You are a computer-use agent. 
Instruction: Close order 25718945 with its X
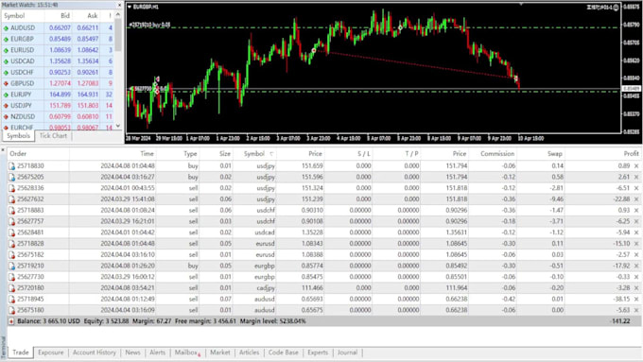point(636,299)
